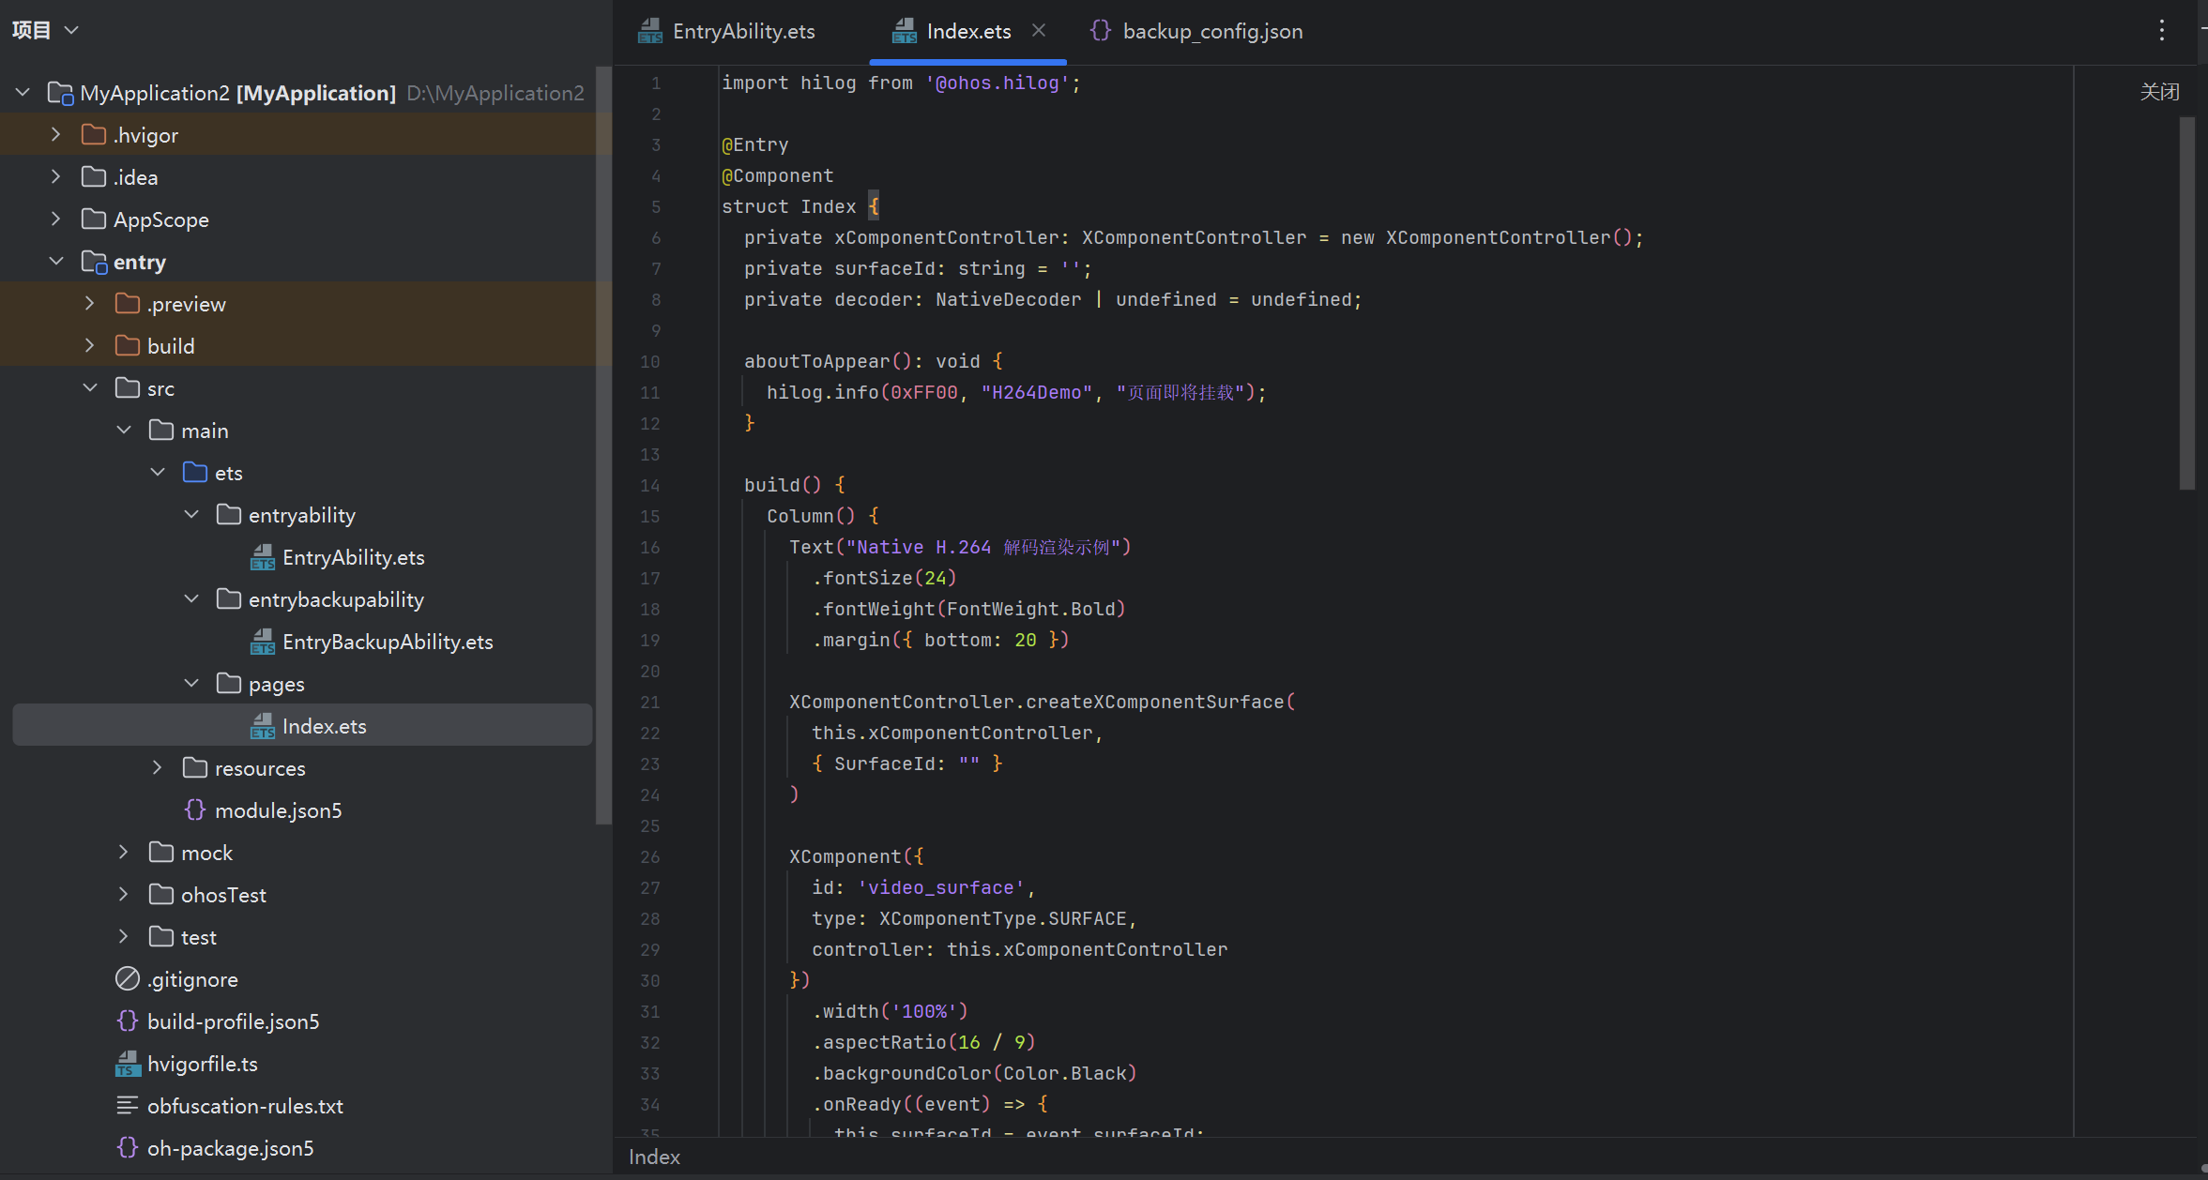Close the Index.ets editor tab
Viewport: 2208px width, 1180px height.
coord(1039,30)
